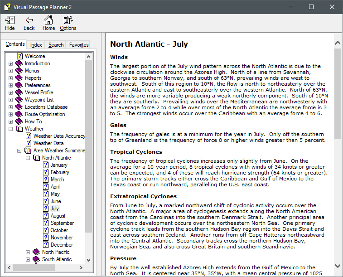This screenshot has height=277, width=343.
Task: Click the page icon next to Welcome
Action: [x=19, y=56]
